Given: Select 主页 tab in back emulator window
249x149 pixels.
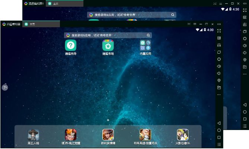Looking at the screenshot, I should pos(55,3).
